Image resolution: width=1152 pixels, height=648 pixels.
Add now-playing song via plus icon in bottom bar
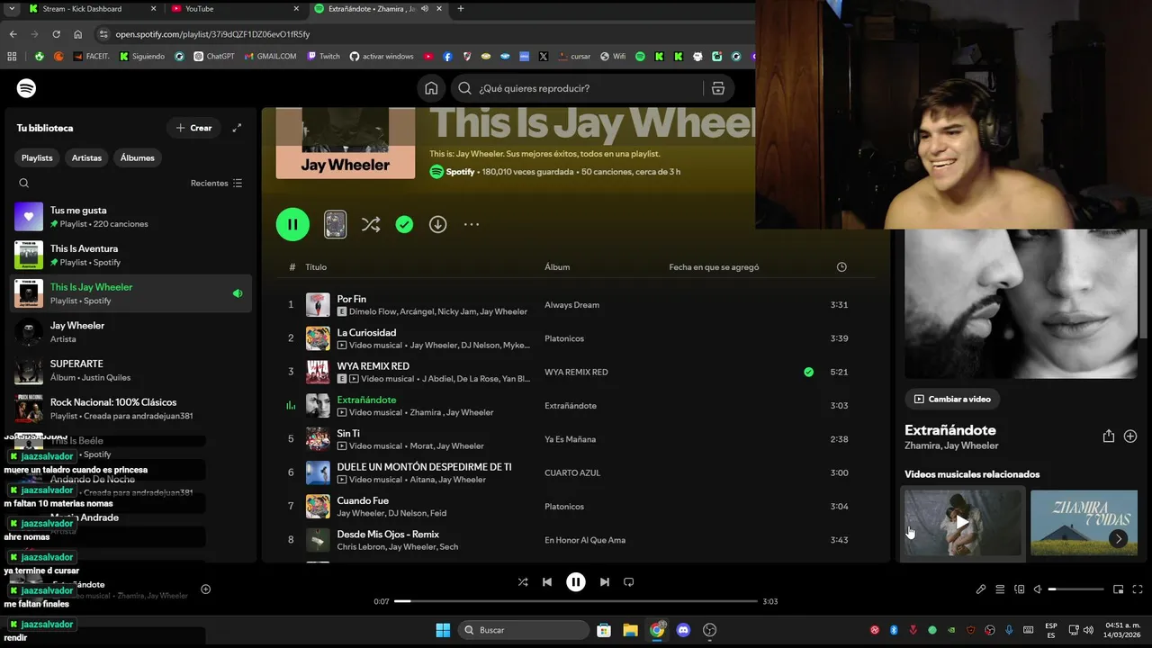tap(205, 589)
